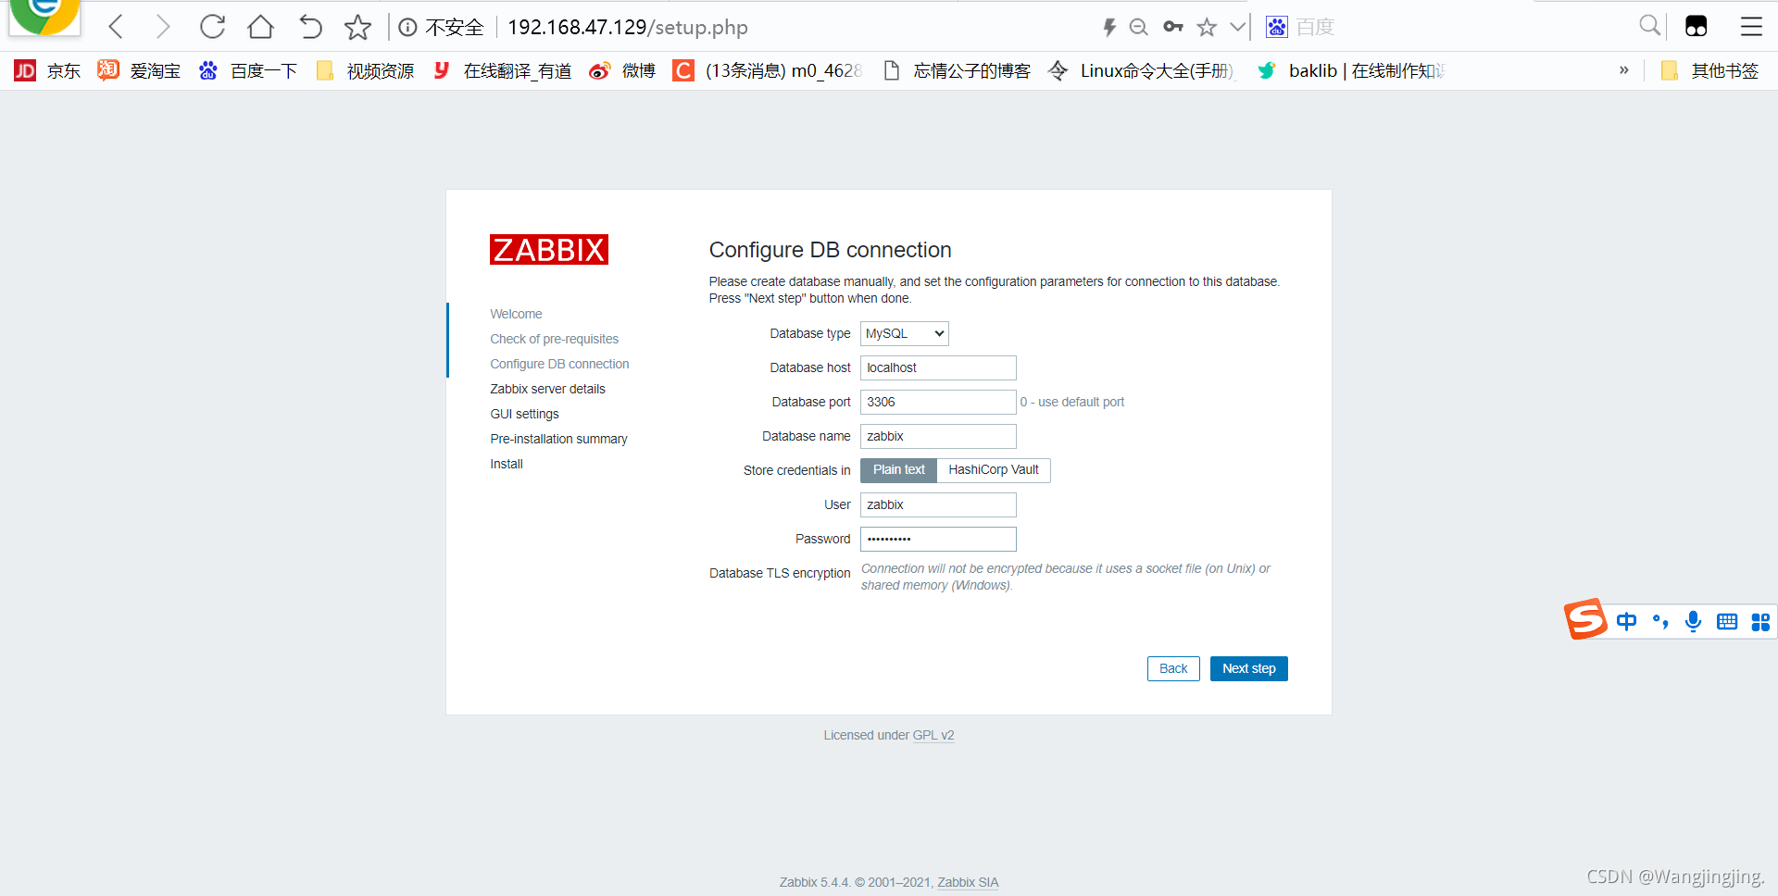Toggle Chinese/English mode 中 in Sogou bar

click(x=1626, y=621)
